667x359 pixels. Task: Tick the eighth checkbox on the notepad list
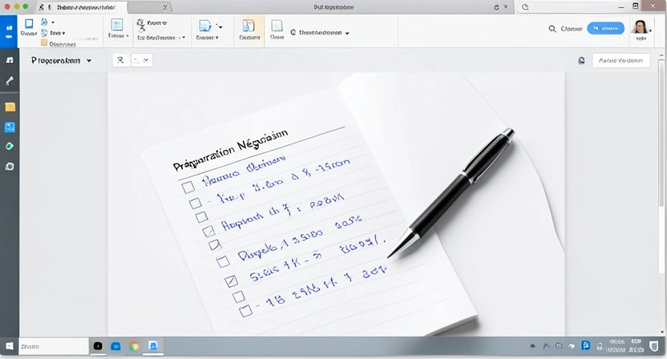(x=239, y=296)
